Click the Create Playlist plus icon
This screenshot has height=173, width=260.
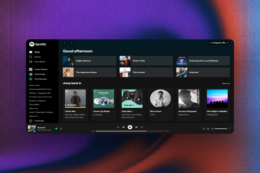coord(31,69)
